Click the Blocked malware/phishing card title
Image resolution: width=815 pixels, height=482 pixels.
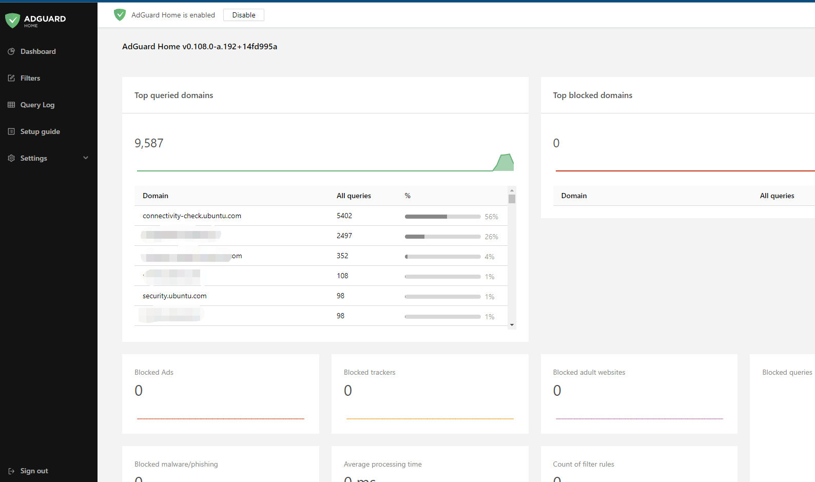(x=176, y=464)
